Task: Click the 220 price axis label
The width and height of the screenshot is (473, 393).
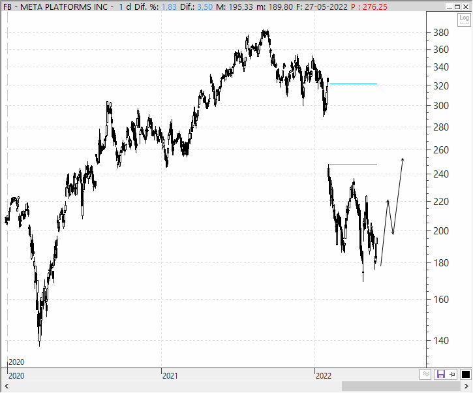Action: click(x=441, y=201)
